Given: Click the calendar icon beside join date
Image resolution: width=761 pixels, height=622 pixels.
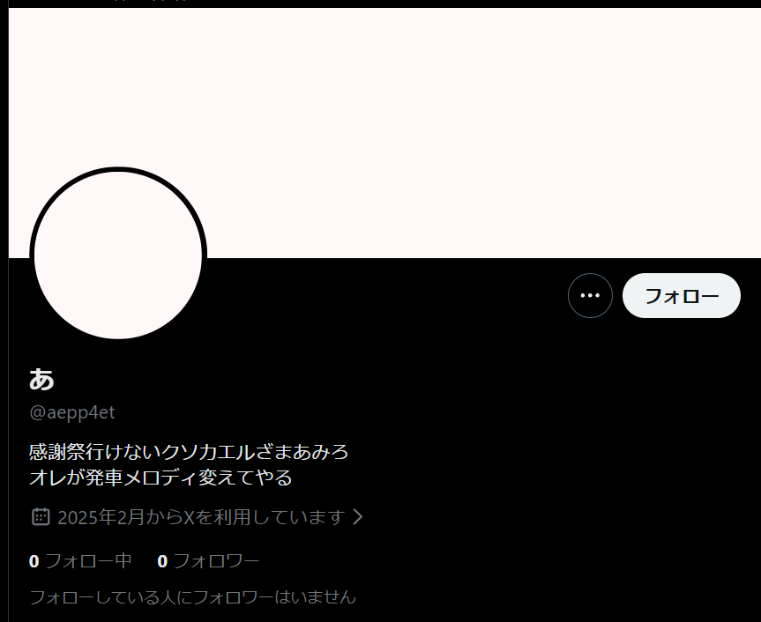Looking at the screenshot, I should pyautogui.click(x=41, y=517).
